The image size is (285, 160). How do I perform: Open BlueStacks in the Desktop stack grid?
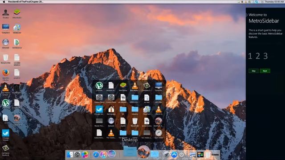(123, 85)
